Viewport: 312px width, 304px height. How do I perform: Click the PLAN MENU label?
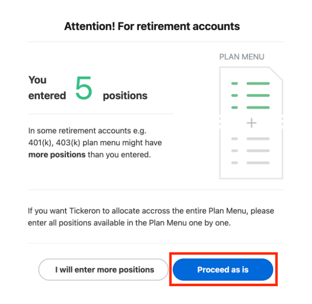click(x=242, y=57)
